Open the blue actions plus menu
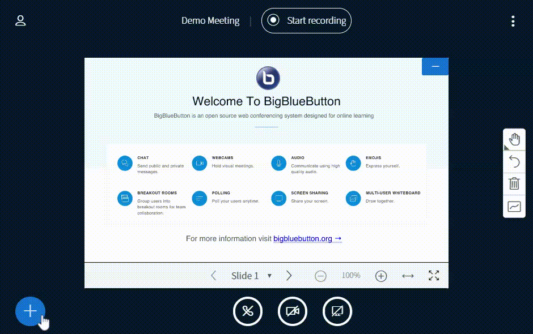Viewport: 533px width, 334px height. [x=31, y=311]
